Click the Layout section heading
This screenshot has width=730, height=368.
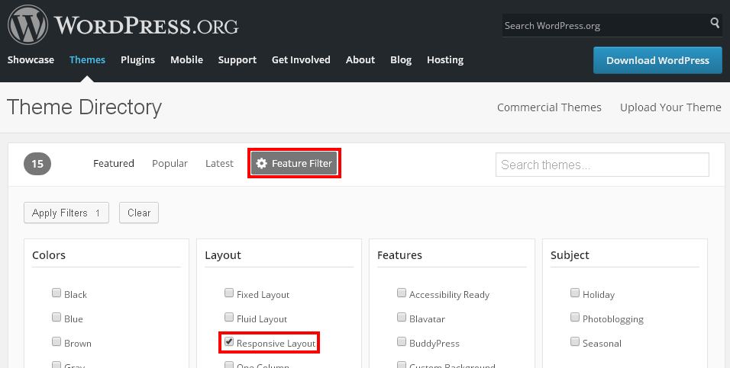click(223, 255)
